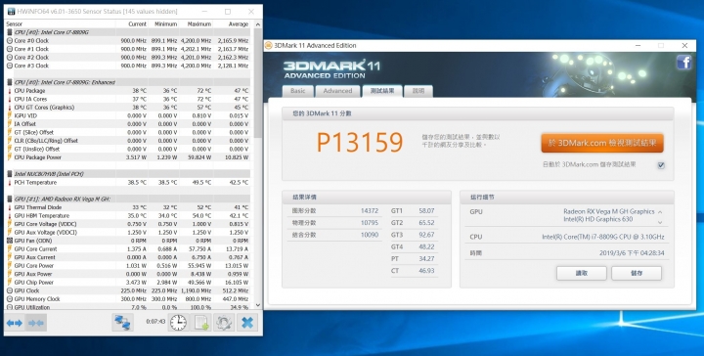The width and height of the screenshot is (704, 356).
Task: Open the Facebook icon in 3DMark header
Action: (683, 62)
